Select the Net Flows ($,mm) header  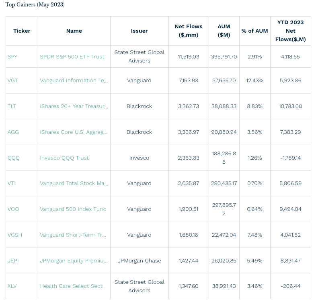tap(189, 31)
